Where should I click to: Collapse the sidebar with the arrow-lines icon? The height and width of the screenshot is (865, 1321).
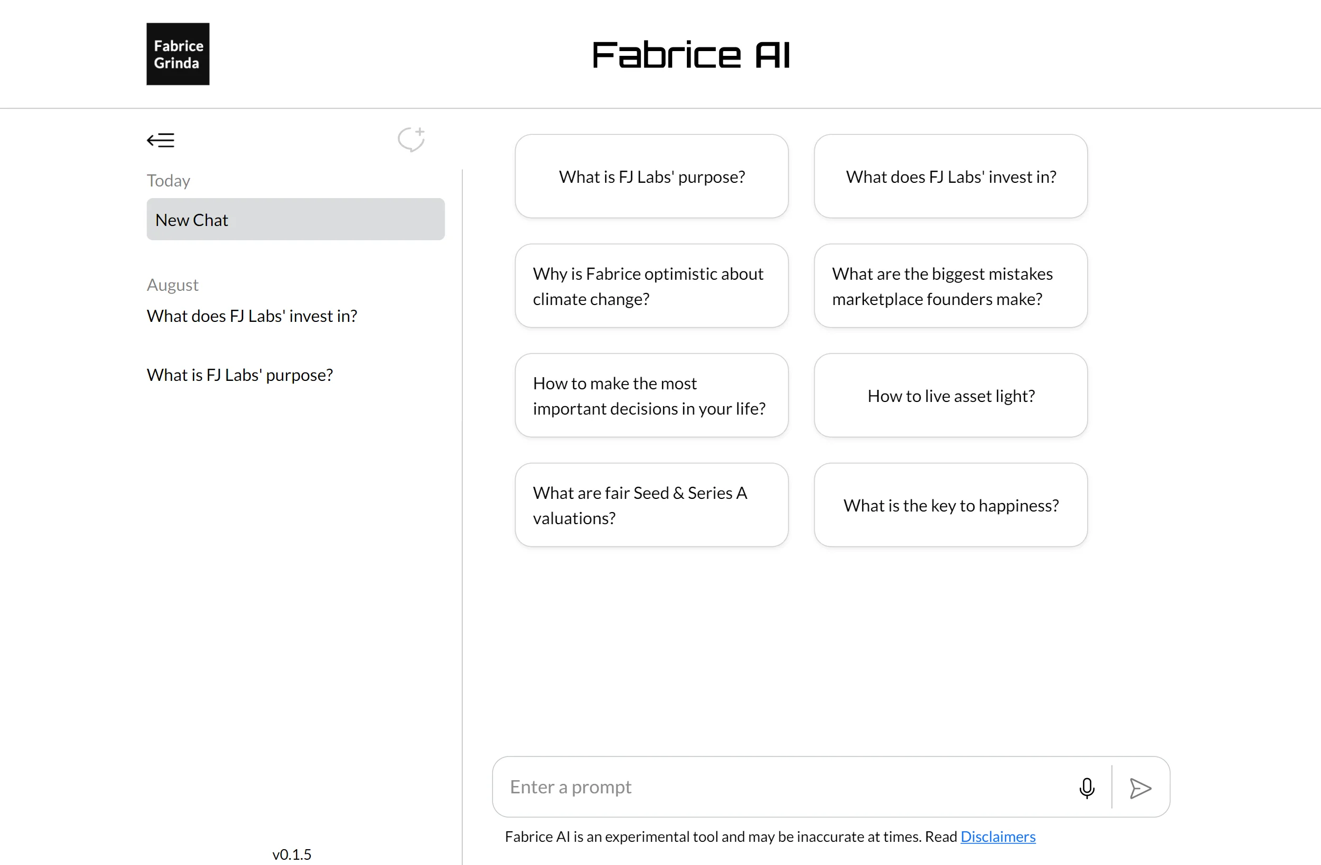[161, 140]
